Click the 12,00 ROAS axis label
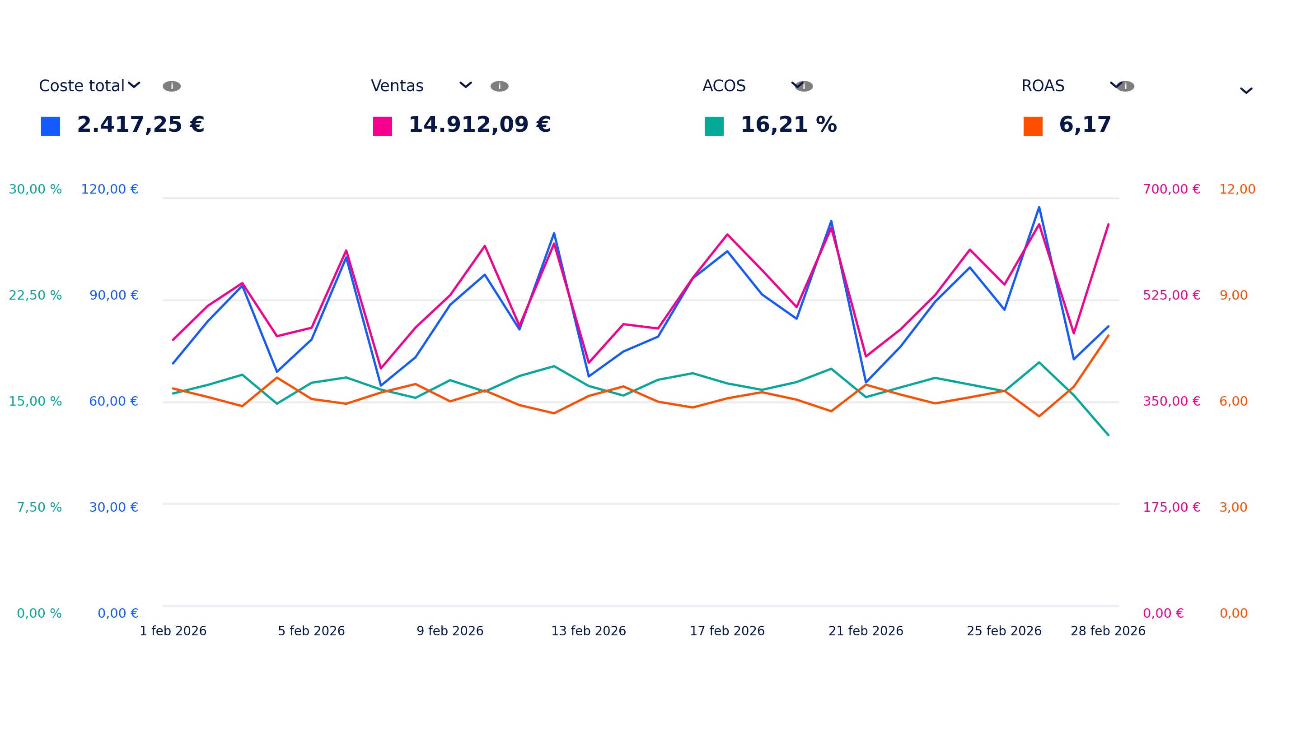Screen dimensions: 1301x731 (x=1237, y=189)
